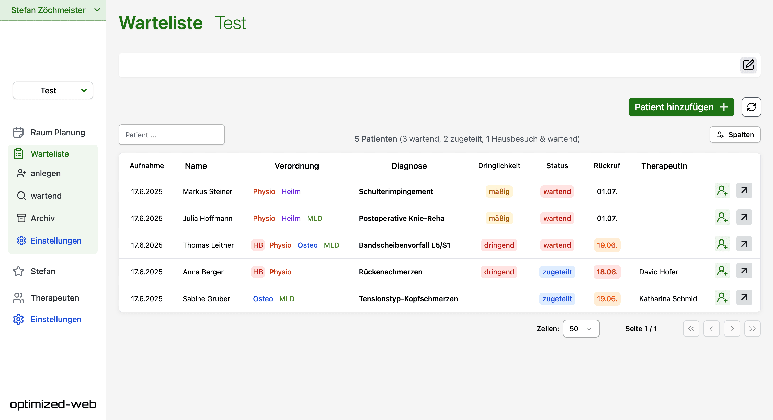Assign therapist icon for Sabine Gruber

pos(722,297)
